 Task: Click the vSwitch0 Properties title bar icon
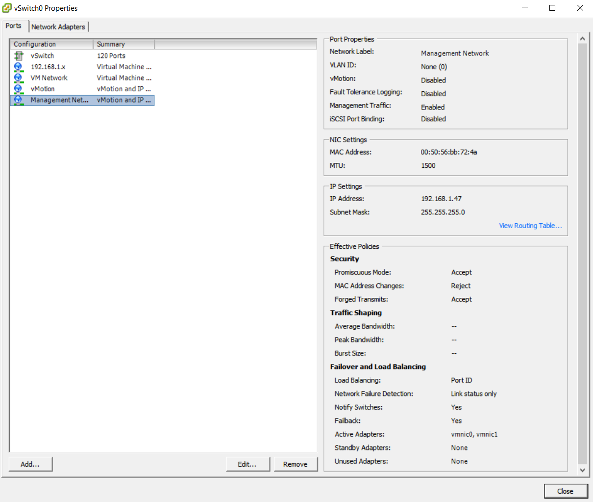[x=7, y=8]
